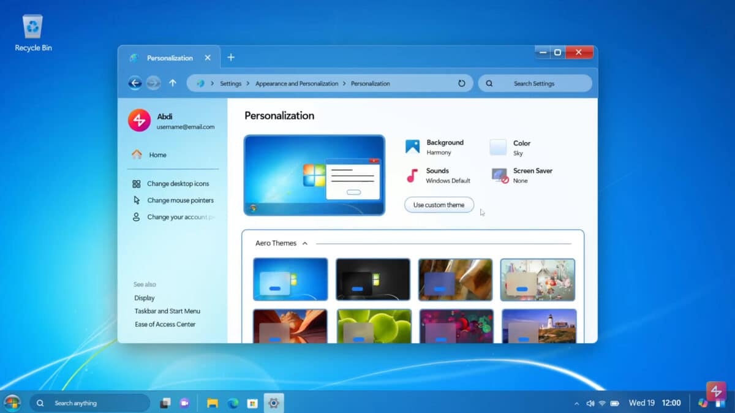Click Change mouse pointers cursor icon
The width and height of the screenshot is (735, 413).
(135, 200)
